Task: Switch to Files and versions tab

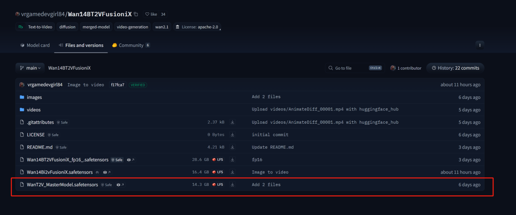Action: pos(81,45)
